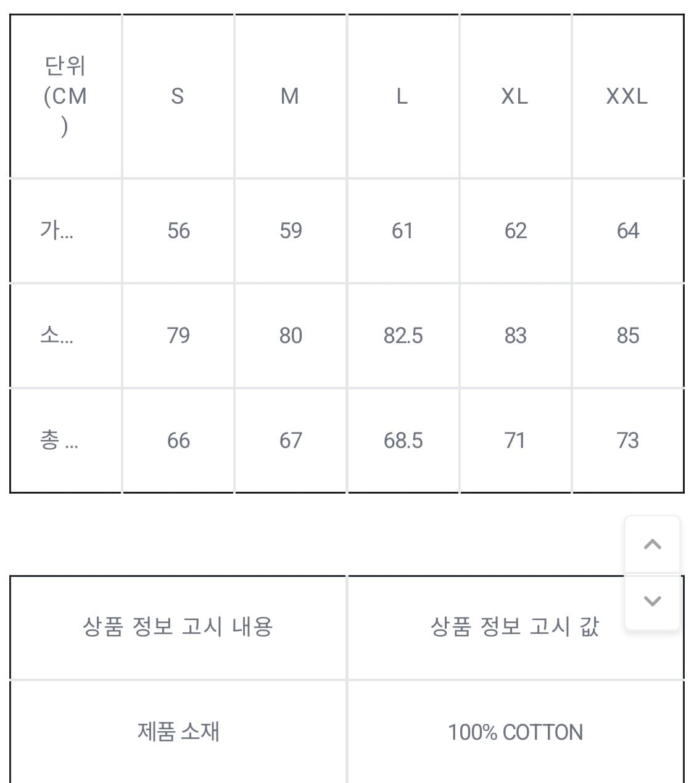This screenshot has height=783, width=694.
Task: Click the scroll-to-top chevron arrow
Action: (x=652, y=544)
